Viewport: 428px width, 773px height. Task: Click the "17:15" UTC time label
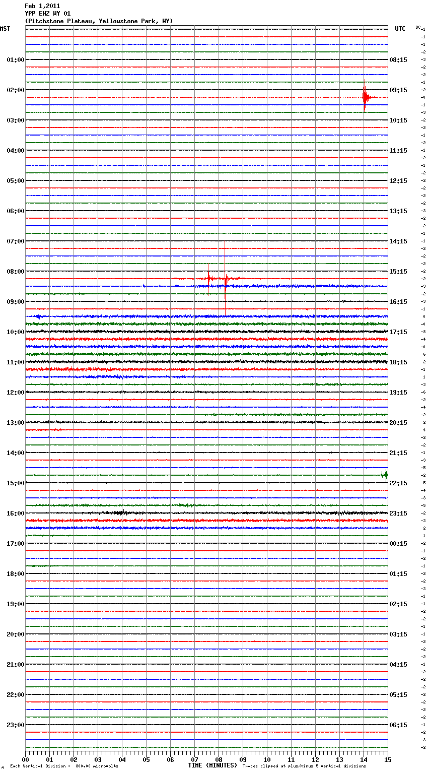pos(398,332)
